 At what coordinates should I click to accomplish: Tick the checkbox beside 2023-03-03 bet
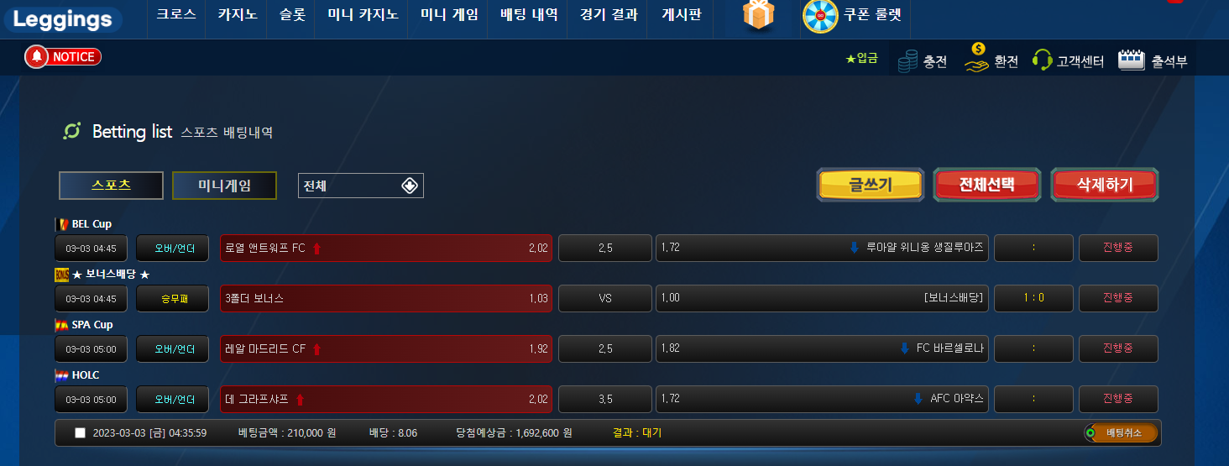coord(80,433)
